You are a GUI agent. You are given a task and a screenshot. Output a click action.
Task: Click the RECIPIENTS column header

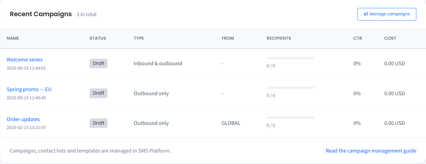click(x=279, y=38)
